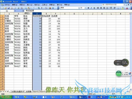
Task: Open the 工具 (Tools) menu
Action: (45, 5)
